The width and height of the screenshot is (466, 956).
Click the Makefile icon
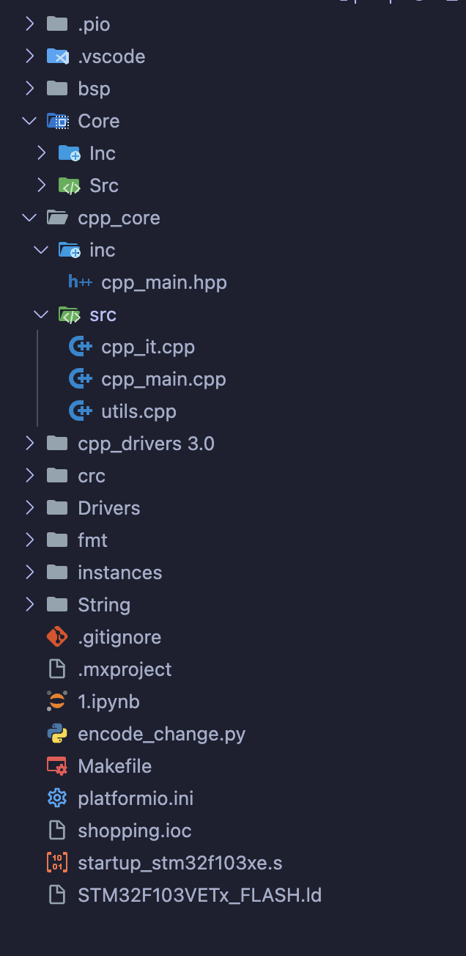coord(57,766)
